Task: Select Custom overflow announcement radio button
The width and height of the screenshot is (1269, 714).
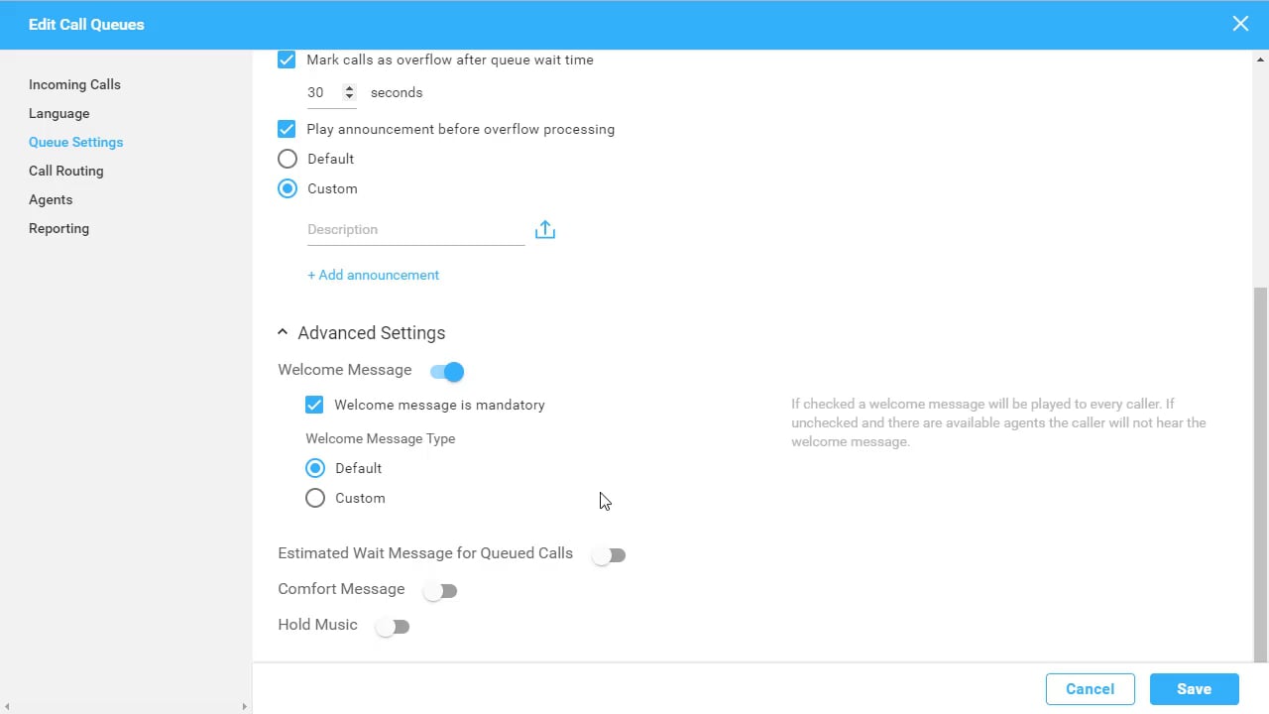Action: (x=288, y=188)
